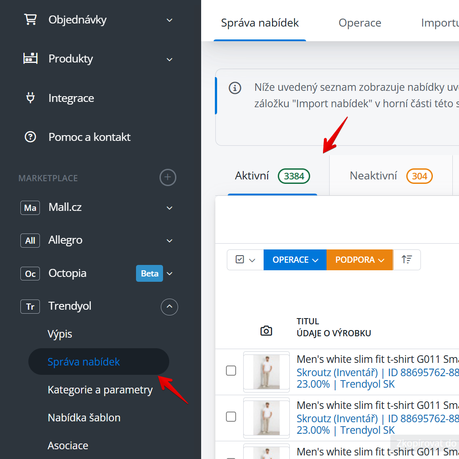
Task: Expand the Objednávky menu chevron
Action: coord(170,20)
